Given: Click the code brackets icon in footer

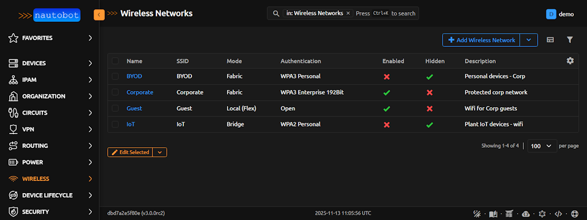Looking at the screenshot, I should coord(558,214).
